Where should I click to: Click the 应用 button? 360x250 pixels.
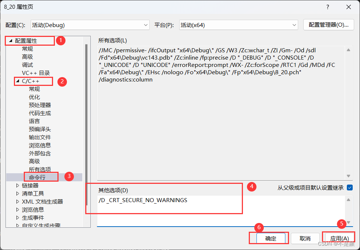pyautogui.click(x=338, y=238)
